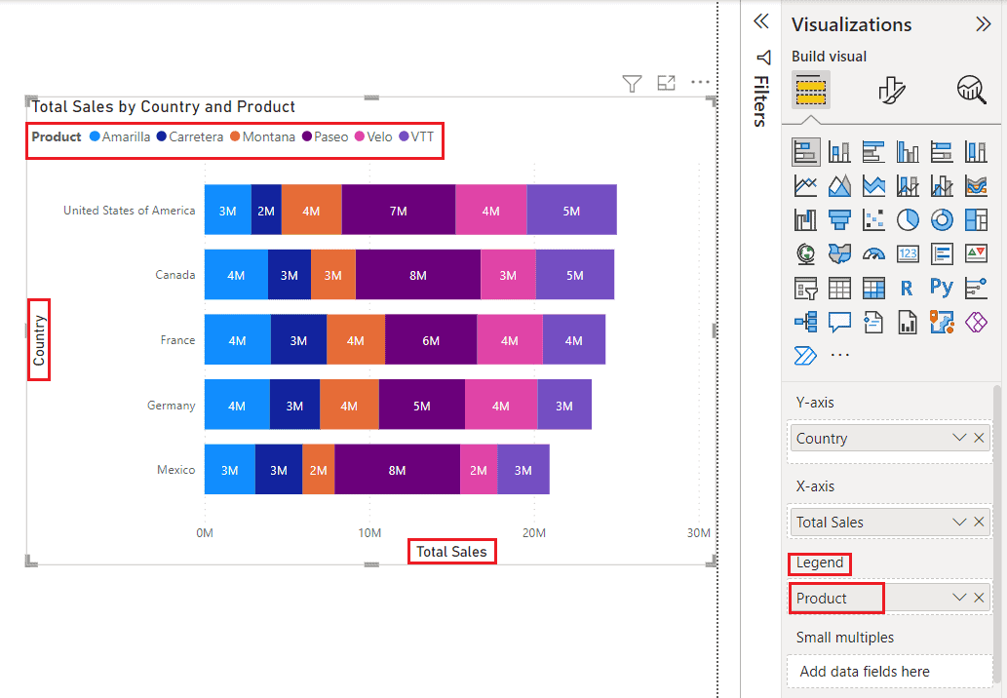Expand the Filters pane
The height and width of the screenshot is (698, 1007).
click(x=761, y=21)
